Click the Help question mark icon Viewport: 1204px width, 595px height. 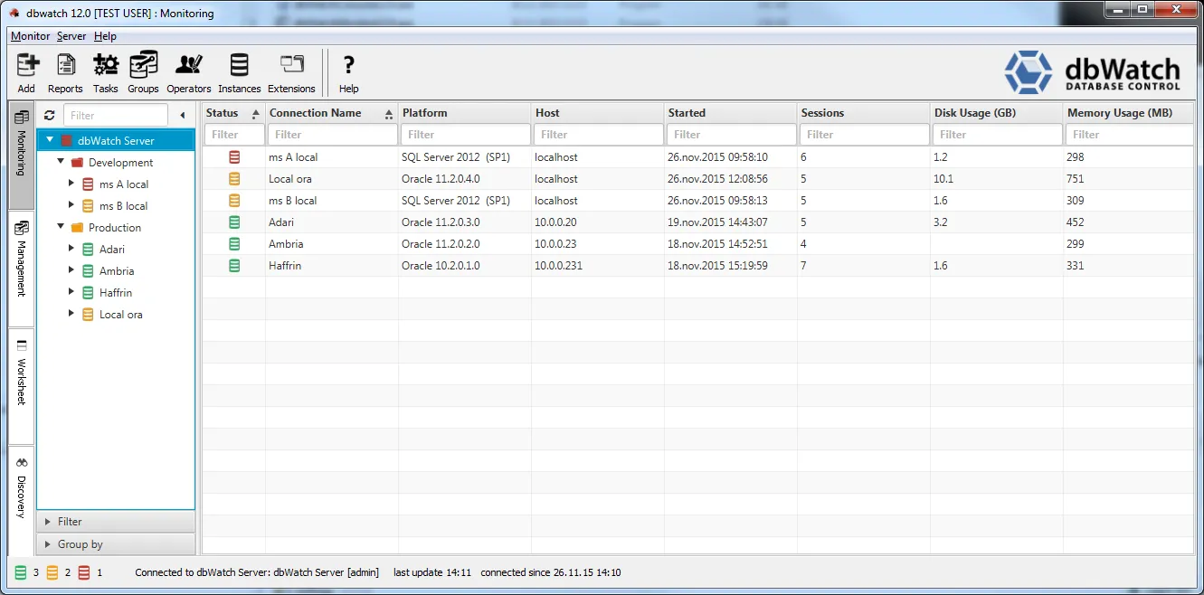pos(349,65)
